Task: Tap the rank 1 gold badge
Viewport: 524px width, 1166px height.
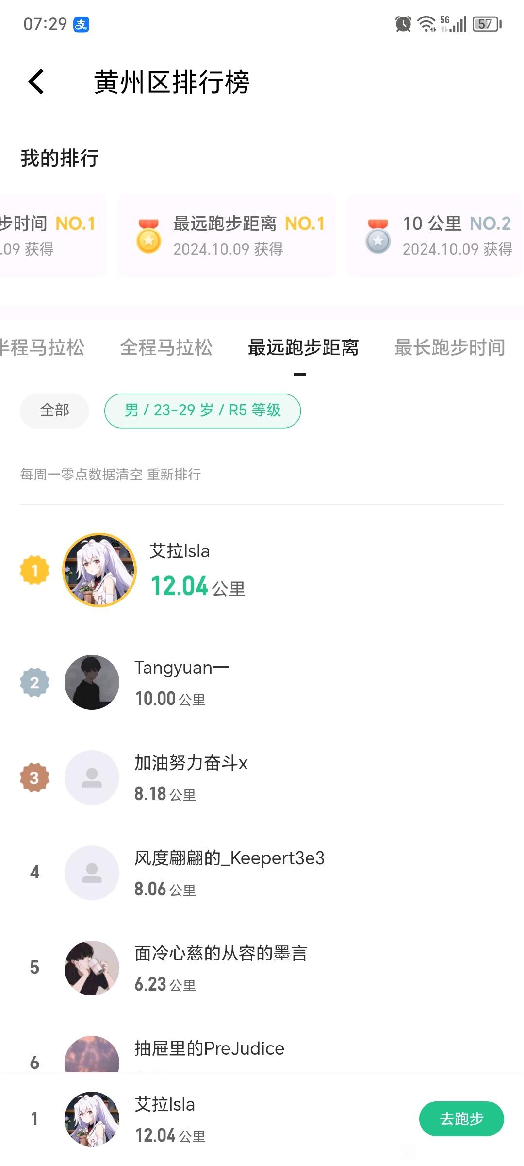Action: 34,570
